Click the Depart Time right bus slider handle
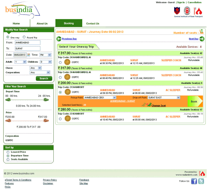 click(x=46, y=100)
